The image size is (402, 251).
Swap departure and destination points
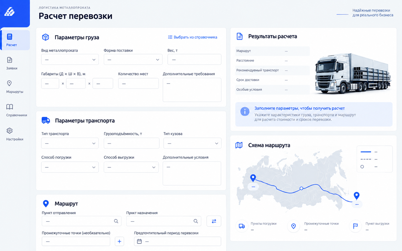click(x=214, y=221)
